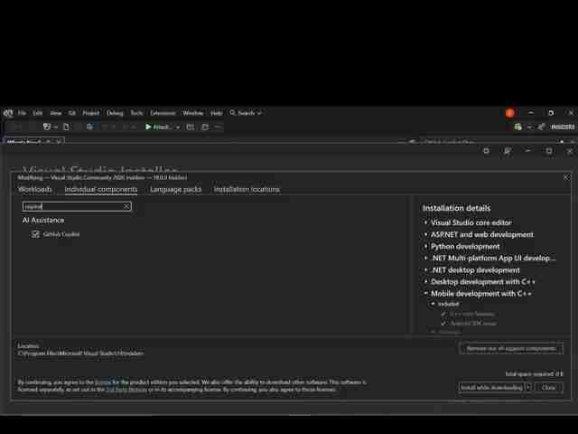Open the File menu

22,113
